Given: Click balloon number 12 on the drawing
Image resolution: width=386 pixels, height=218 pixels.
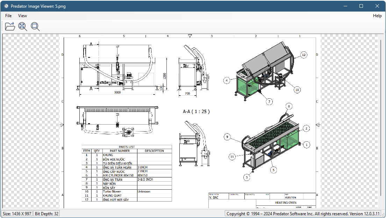Looking at the screenshot, I should (303, 55).
